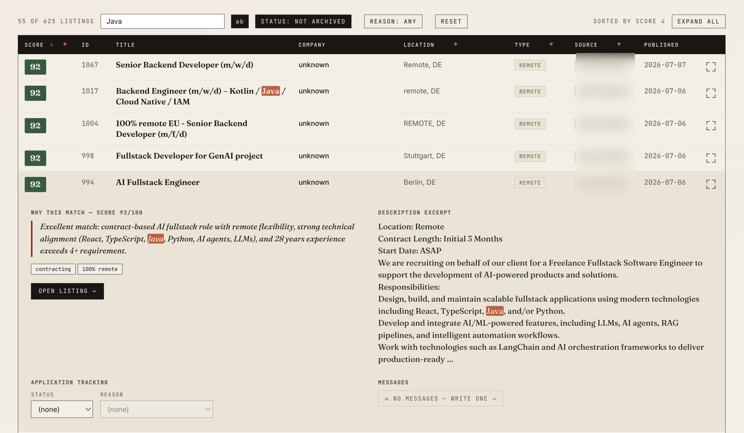Click the Reset button
The height and width of the screenshot is (433, 744).
(x=451, y=21)
